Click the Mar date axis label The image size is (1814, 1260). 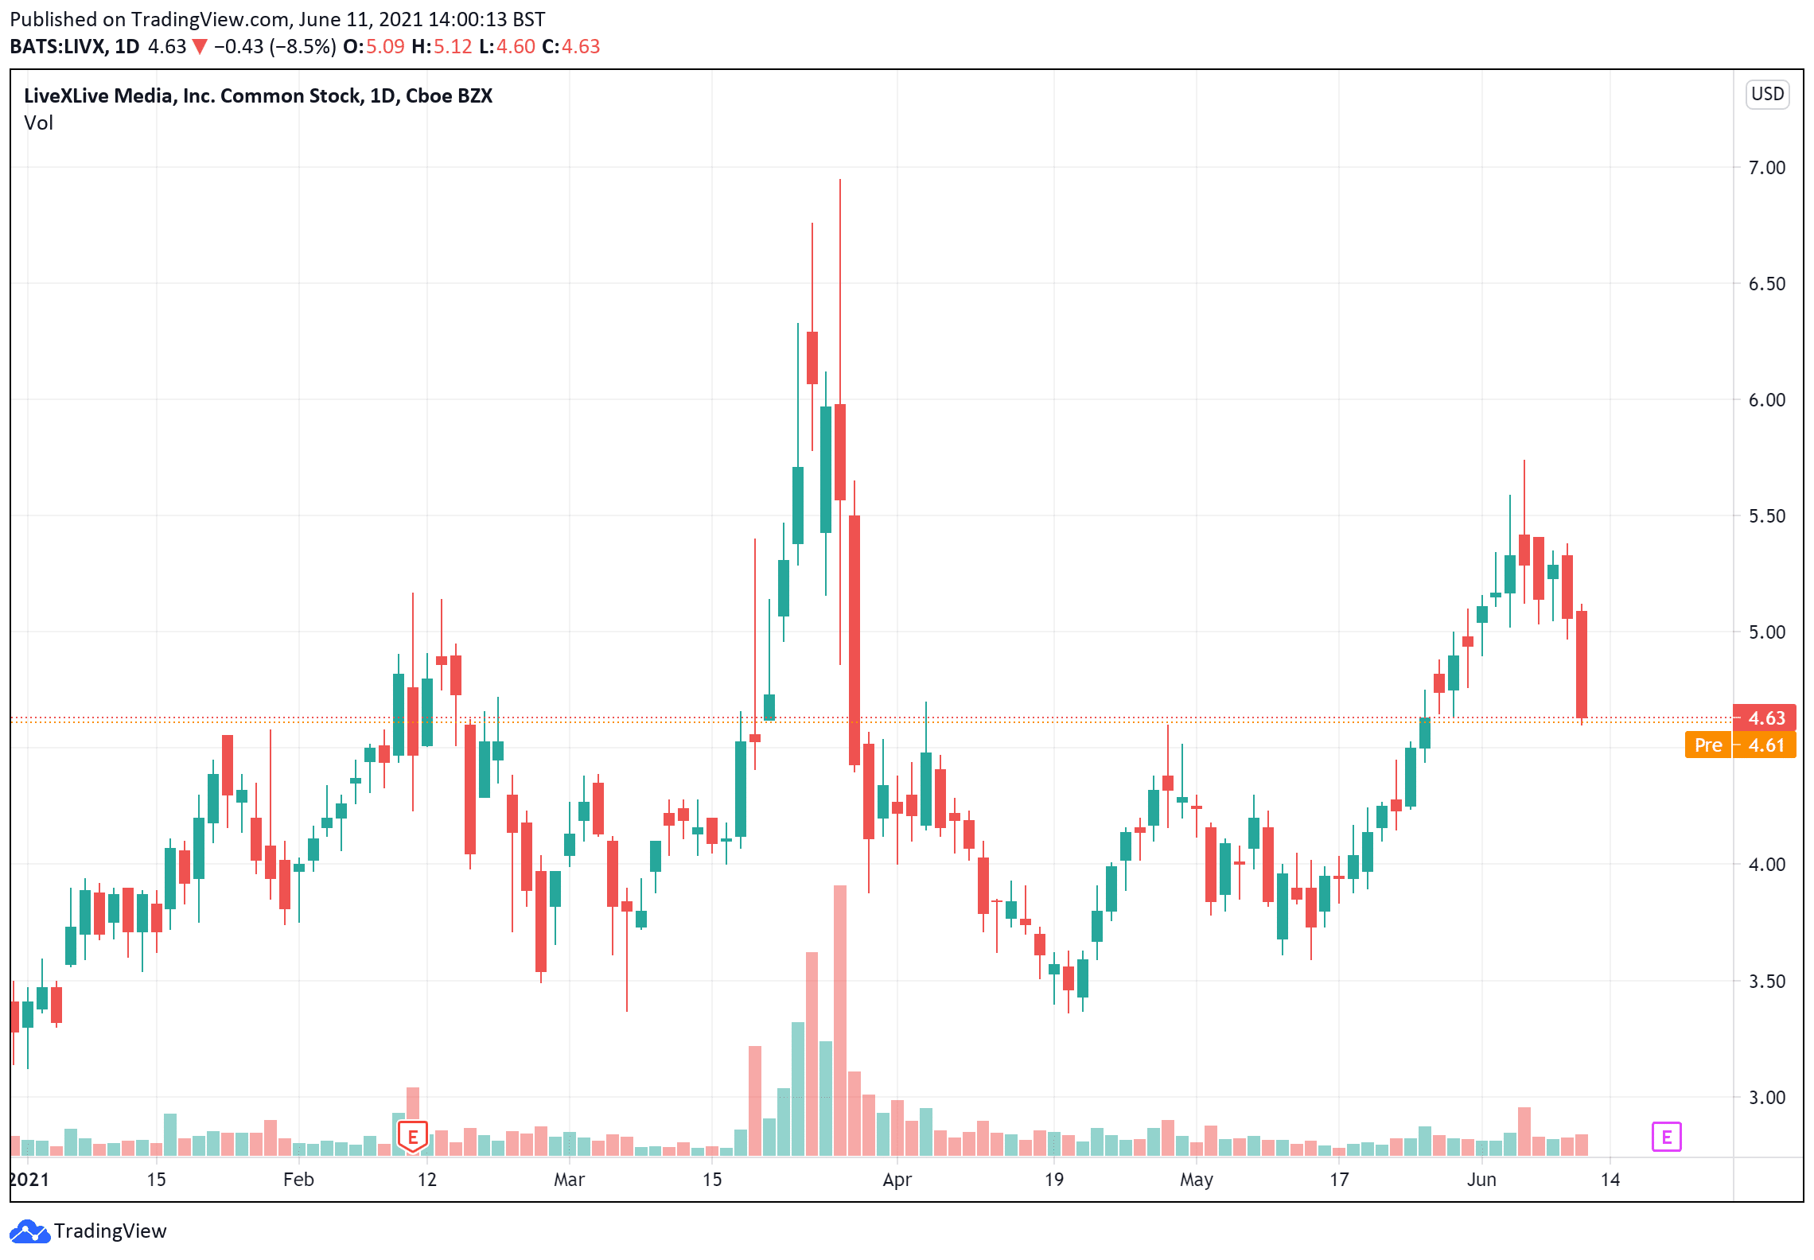point(569,1180)
